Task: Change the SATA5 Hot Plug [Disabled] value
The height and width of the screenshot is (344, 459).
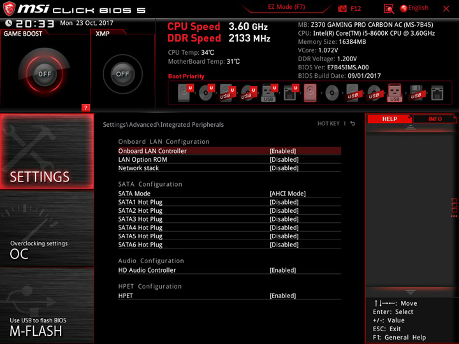Action: click(x=284, y=236)
